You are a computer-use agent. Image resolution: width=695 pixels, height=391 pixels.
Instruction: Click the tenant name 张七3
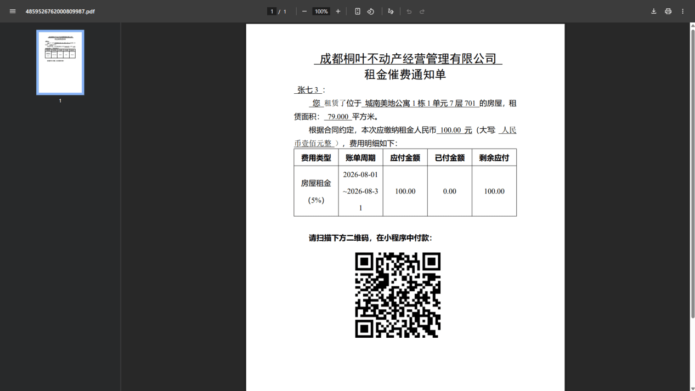tap(308, 90)
